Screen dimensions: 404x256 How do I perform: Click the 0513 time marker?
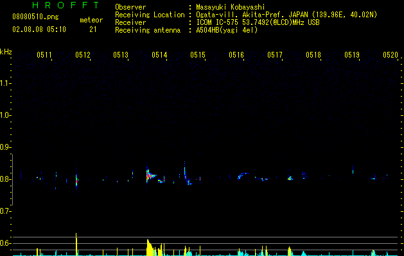tap(121, 55)
